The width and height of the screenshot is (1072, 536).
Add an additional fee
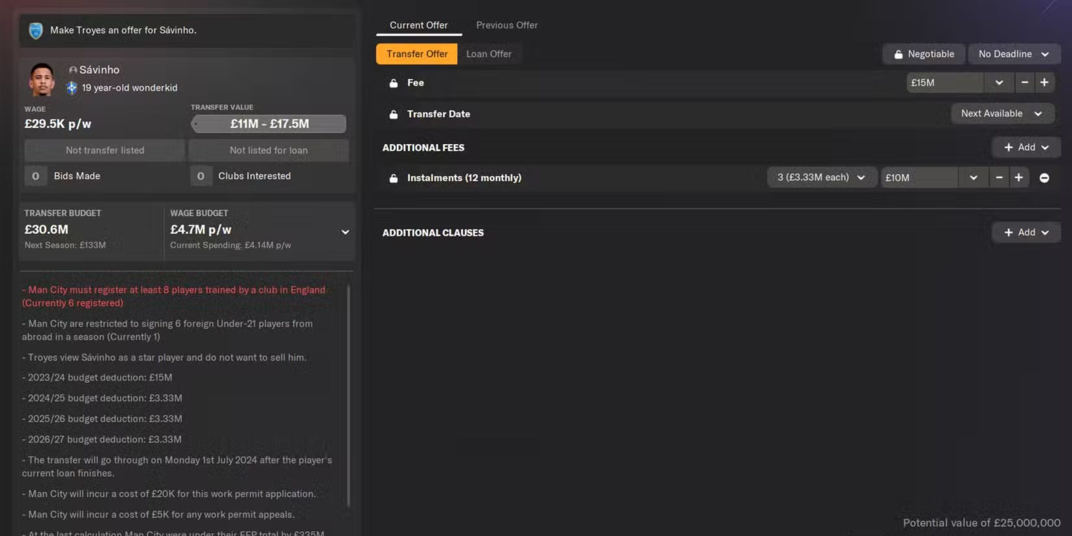tap(1026, 147)
